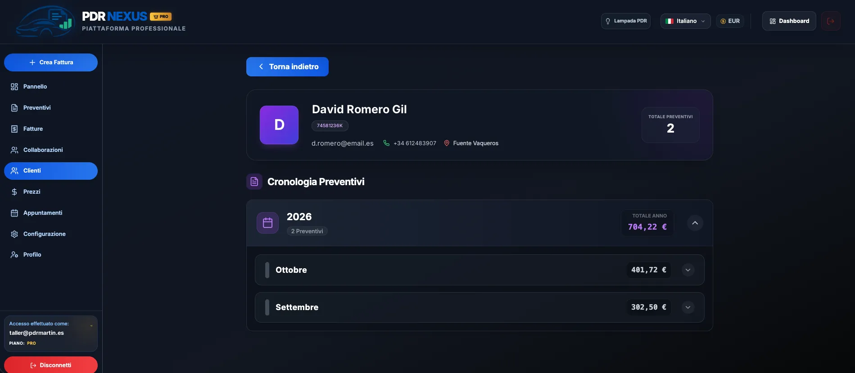Click Torna indietro to go back

coord(287,67)
